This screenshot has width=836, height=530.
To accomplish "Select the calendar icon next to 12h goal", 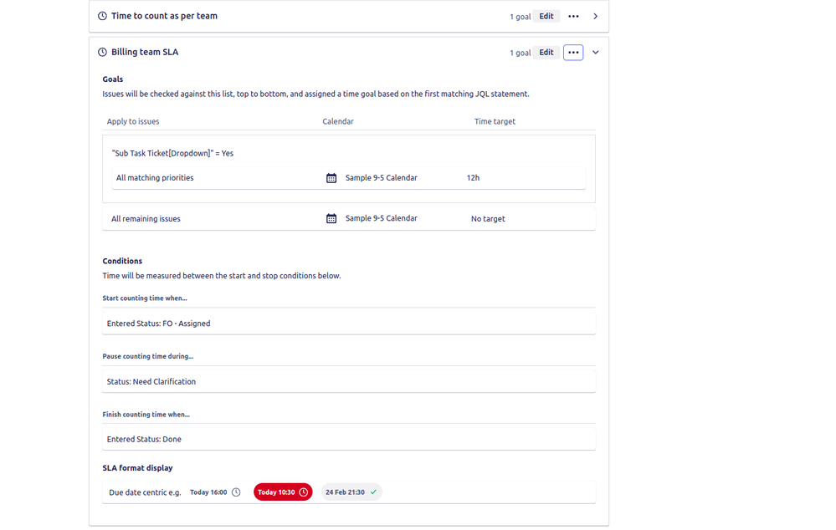I will point(331,177).
